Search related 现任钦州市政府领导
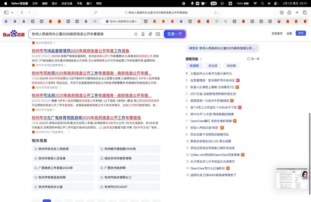Viewport: 311px width, 202px height. tap(129, 158)
